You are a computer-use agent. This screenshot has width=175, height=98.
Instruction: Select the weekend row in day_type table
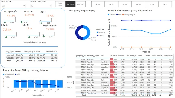point(32,55)
